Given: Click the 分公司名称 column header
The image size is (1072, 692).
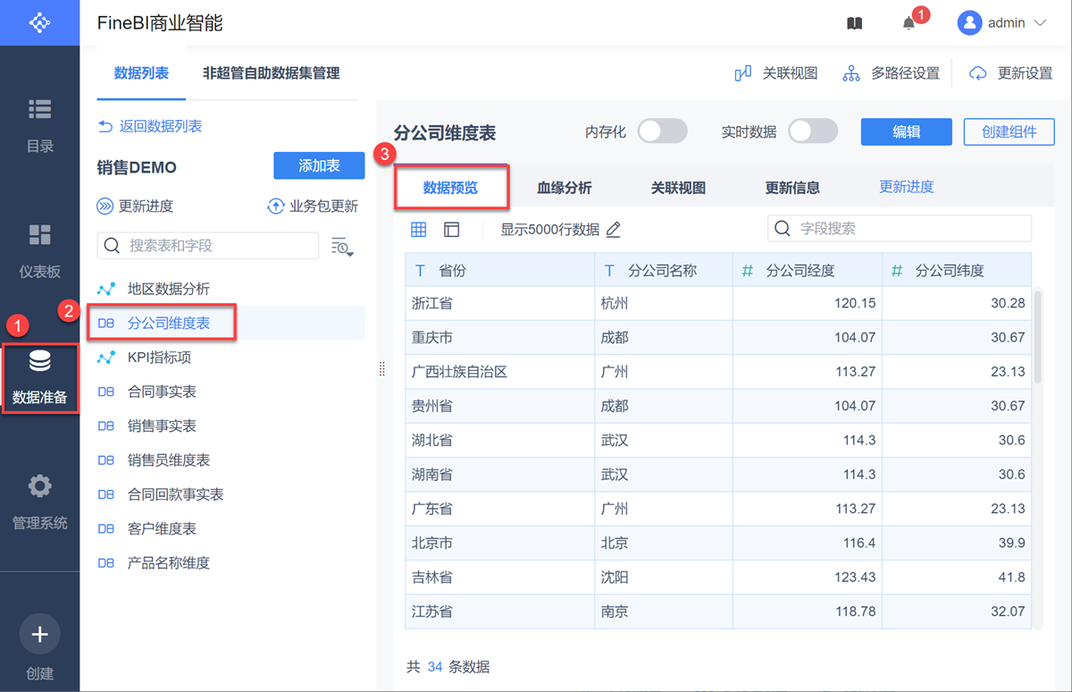Looking at the screenshot, I should point(664,270).
